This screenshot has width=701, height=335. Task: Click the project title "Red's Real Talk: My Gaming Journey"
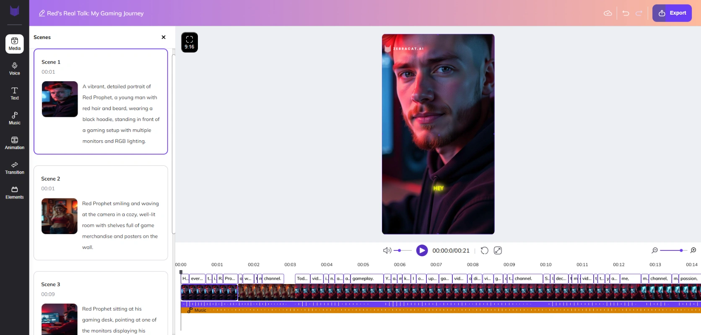pos(95,13)
